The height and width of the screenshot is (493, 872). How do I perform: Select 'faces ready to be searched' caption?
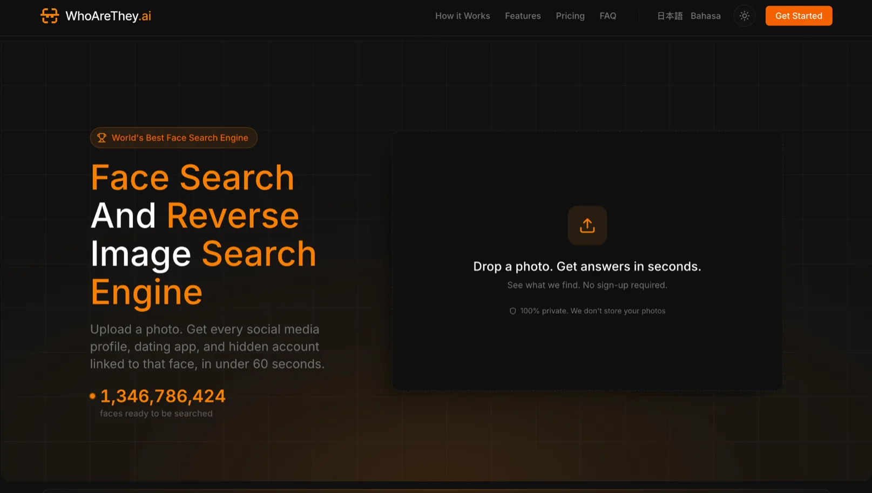(x=156, y=414)
